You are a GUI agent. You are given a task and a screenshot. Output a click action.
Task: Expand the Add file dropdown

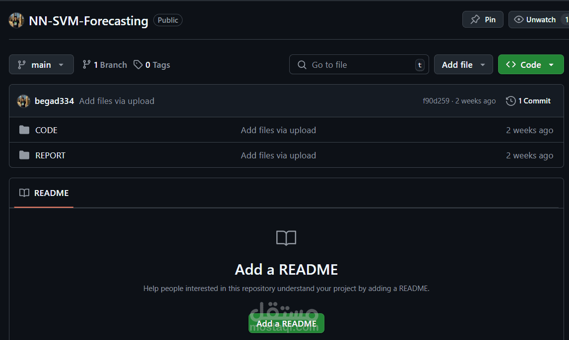tap(463, 64)
